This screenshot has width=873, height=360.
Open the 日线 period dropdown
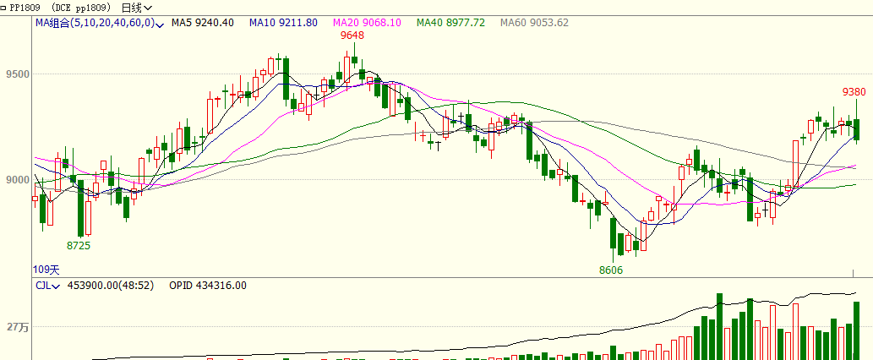click(x=137, y=8)
